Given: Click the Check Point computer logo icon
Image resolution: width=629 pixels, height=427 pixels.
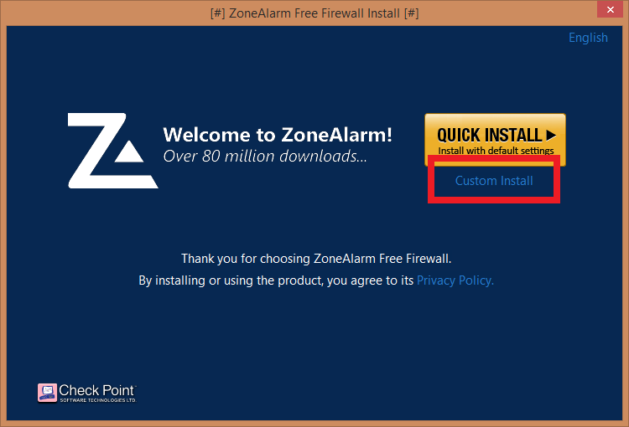Looking at the screenshot, I should 47,392.
